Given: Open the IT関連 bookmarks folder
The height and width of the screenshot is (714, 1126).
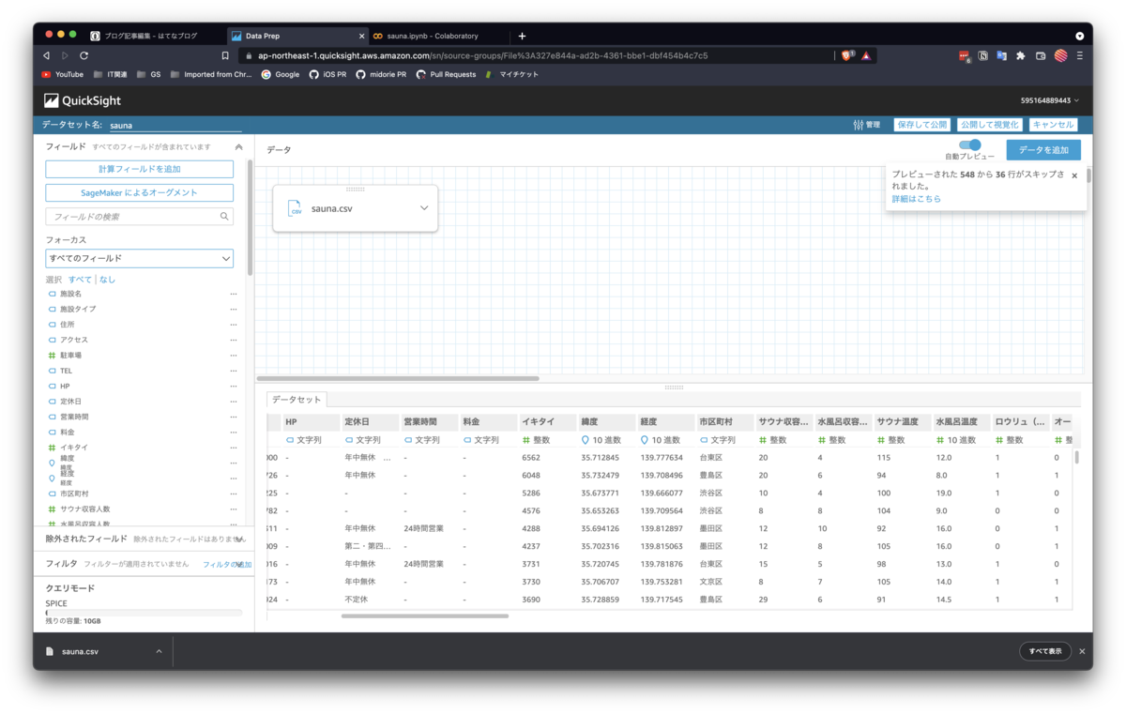Looking at the screenshot, I should click(x=110, y=74).
